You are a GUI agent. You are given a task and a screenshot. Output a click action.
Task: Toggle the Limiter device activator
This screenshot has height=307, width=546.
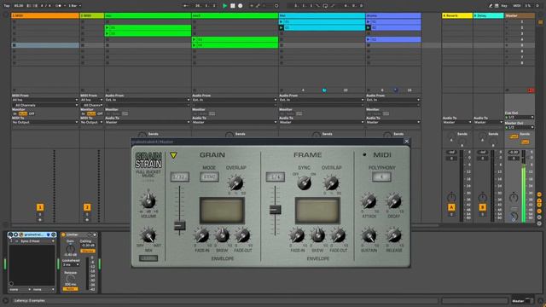point(63,235)
